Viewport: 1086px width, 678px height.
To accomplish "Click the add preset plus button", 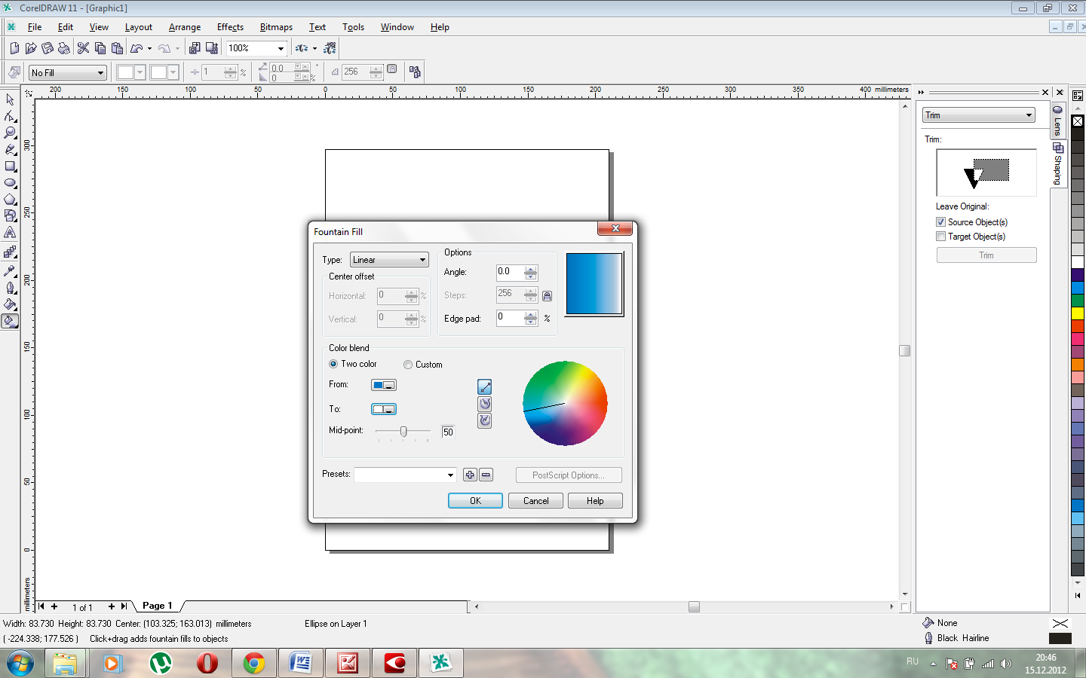I will 470,475.
